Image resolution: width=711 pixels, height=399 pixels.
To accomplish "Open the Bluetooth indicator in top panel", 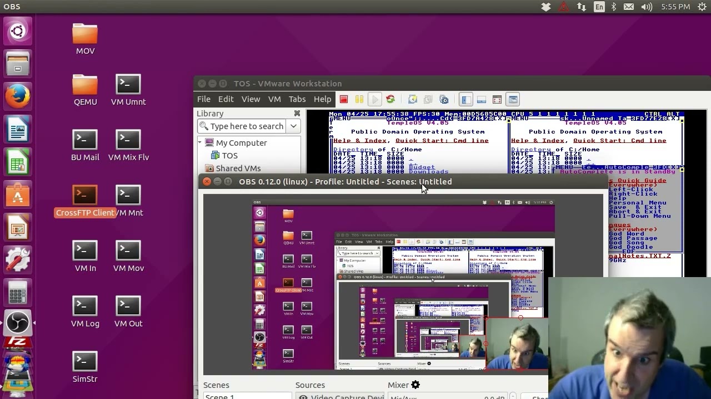I will (614, 7).
